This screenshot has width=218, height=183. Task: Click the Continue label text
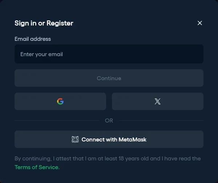point(109,78)
